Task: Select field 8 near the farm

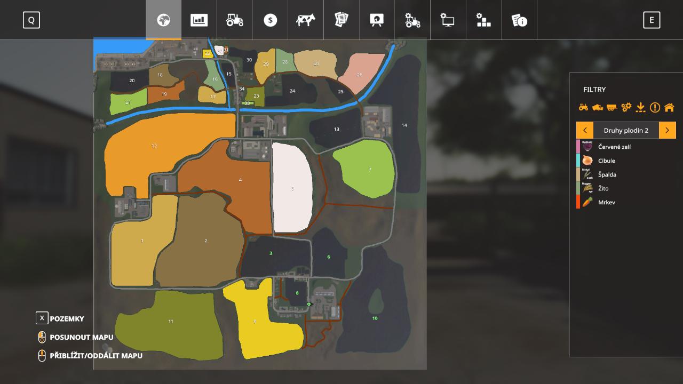Action: (x=297, y=293)
